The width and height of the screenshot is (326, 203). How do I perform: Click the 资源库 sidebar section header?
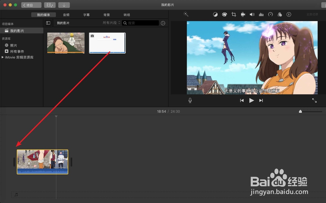click(x=6, y=39)
